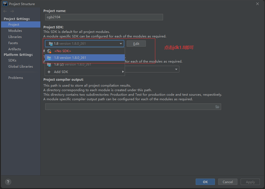Click the JDK folder icon of 1.8 (2) entry

pos(49,65)
